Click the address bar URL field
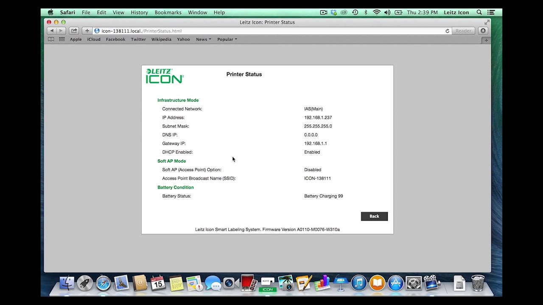Viewport: 543px width, 305px height. pos(271,31)
